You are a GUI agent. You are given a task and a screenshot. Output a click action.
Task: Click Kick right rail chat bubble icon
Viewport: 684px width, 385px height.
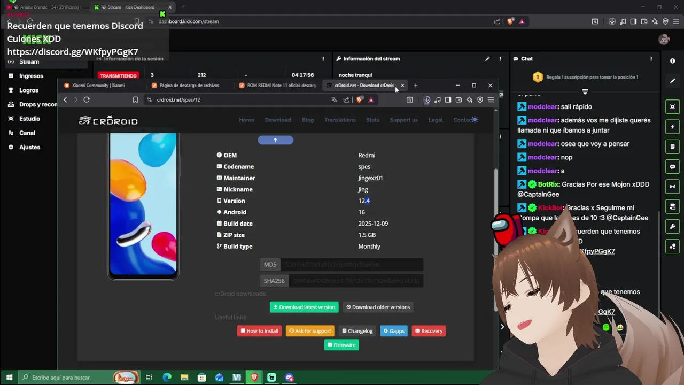[x=672, y=167]
